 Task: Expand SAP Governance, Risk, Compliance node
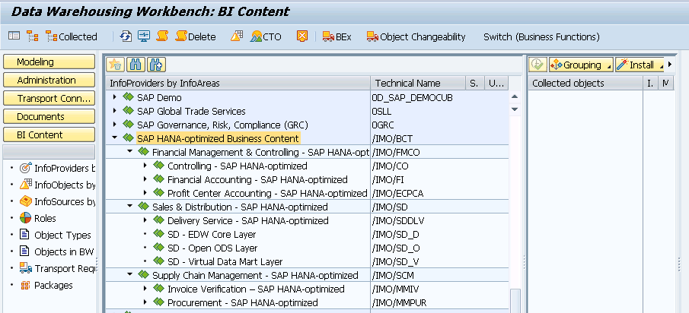tap(115, 125)
